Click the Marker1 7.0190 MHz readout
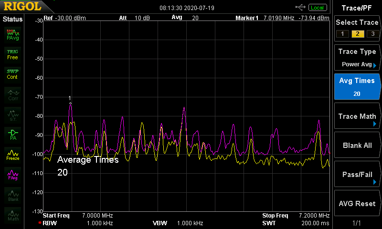The width and height of the screenshot is (382, 229). (x=265, y=18)
